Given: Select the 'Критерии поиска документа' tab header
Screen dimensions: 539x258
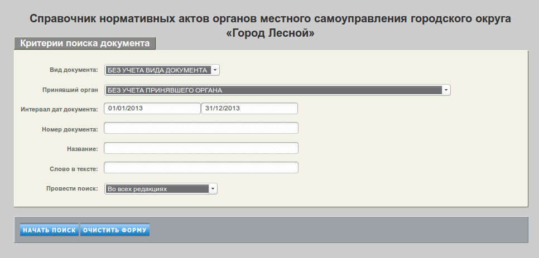Looking at the screenshot, I should (85, 43).
